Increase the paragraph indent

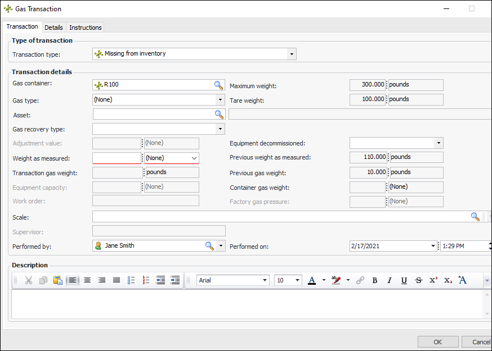pyautogui.click(x=175, y=280)
